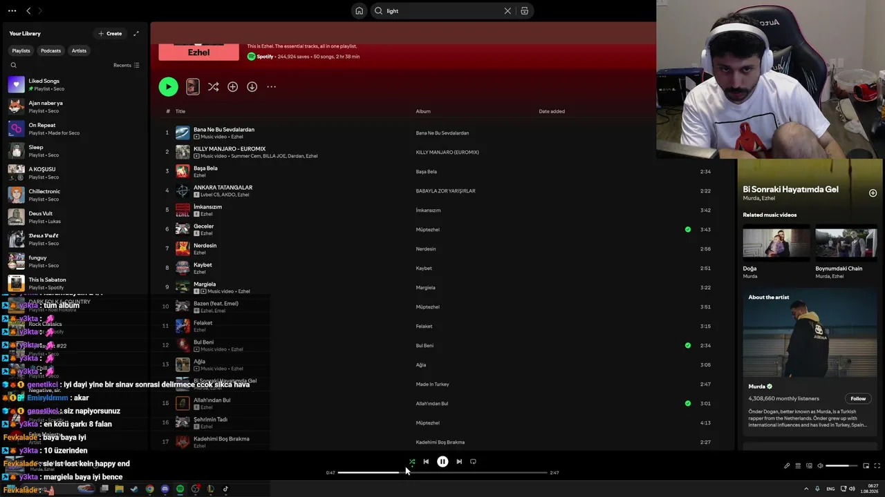Open album link 'BABAYLA ZOR YARIŞIRLAR'
The height and width of the screenshot is (497, 885).
(x=445, y=191)
